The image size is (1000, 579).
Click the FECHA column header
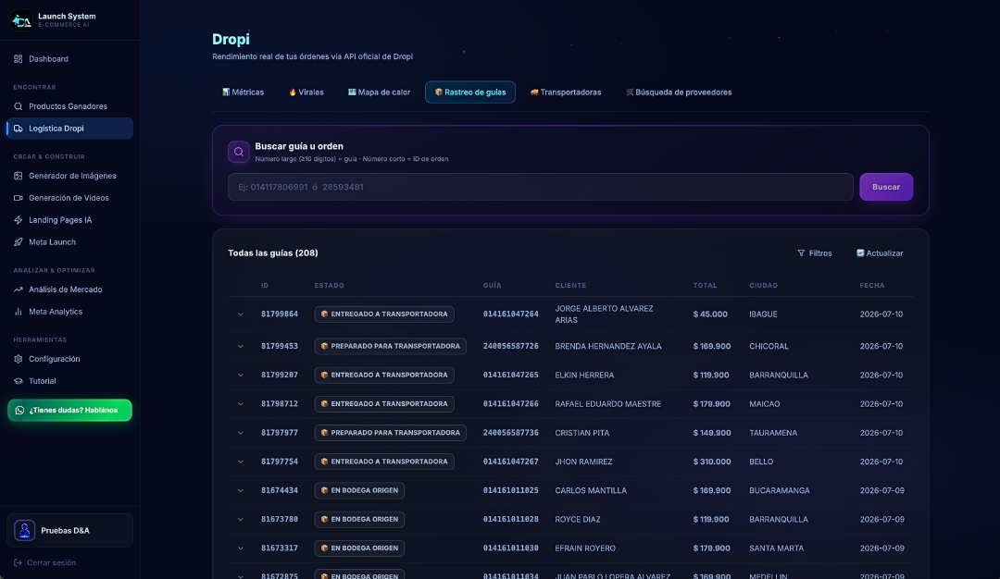872,286
